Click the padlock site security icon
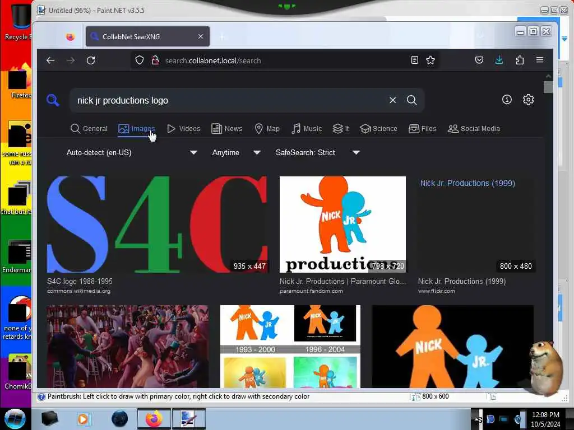This screenshot has width=574, height=430. (155, 60)
